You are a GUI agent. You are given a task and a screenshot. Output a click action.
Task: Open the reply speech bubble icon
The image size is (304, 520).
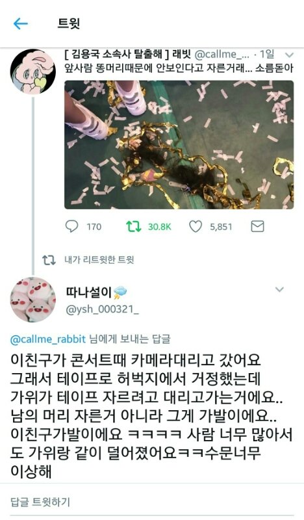click(71, 226)
